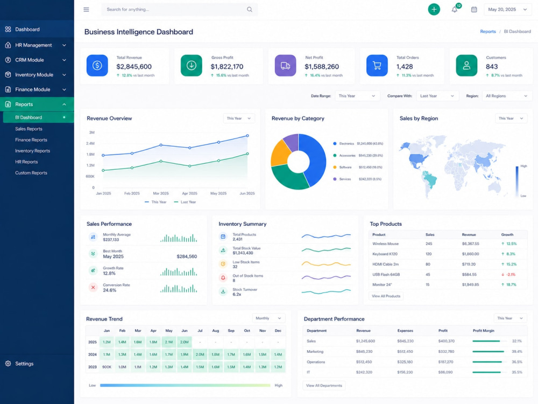Click the Search for anything field
The image size is (538, 404).
click(180, 10)
